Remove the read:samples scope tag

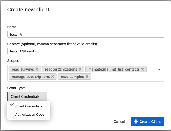click(87, 77)
